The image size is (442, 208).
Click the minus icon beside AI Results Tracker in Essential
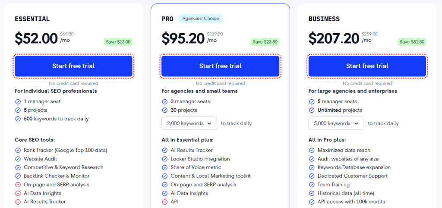[18, 202]
